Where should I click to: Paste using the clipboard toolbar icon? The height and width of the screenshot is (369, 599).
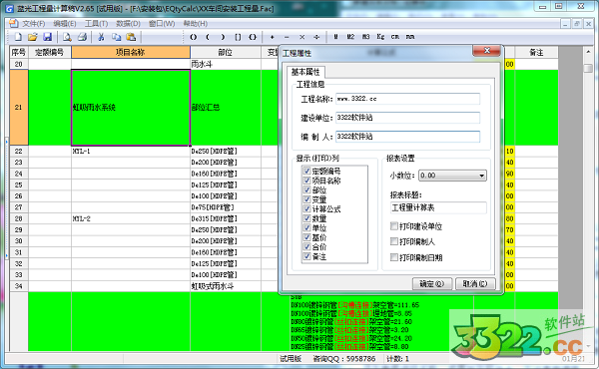pyautogui.click(x=131, y=37)
